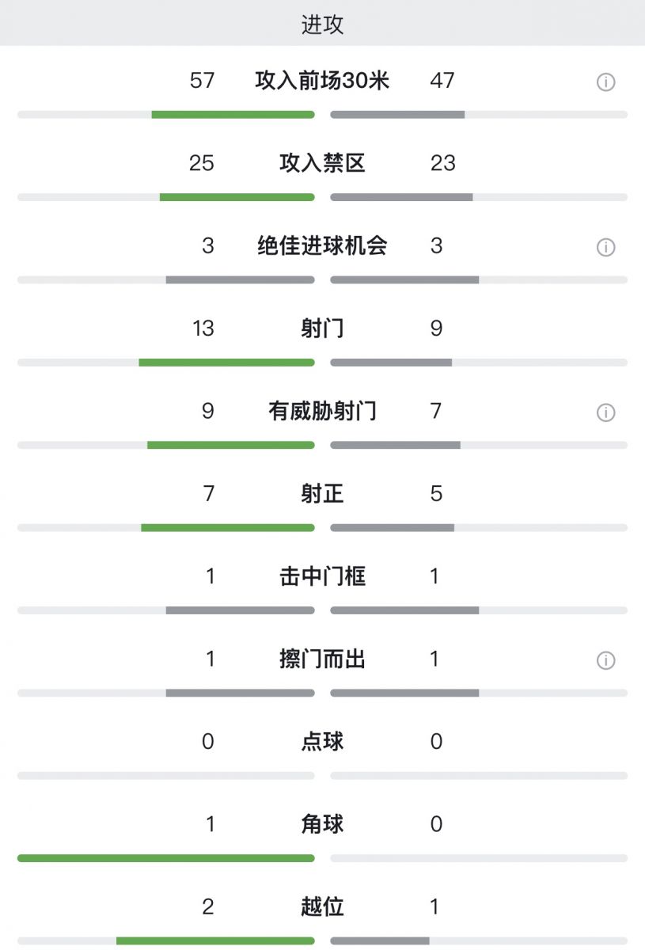Viewport: 645px width, 950px height.
Task: Click the 射正 stat label
Action: pyautogui.click(x=322, y=494)
